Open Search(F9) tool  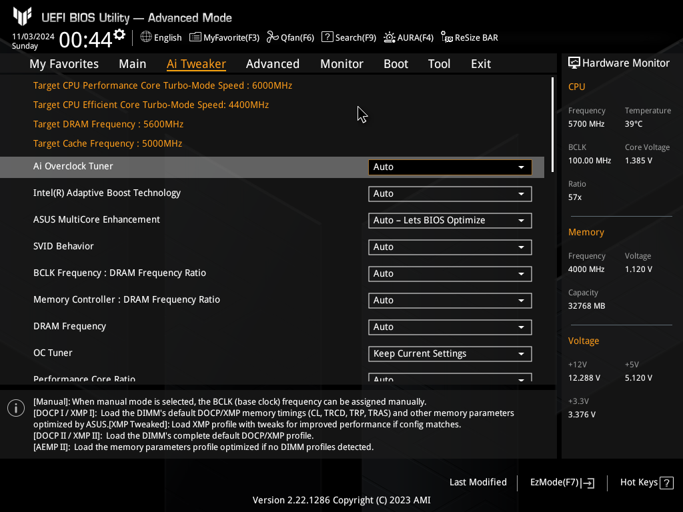click(x=348, y=37)
